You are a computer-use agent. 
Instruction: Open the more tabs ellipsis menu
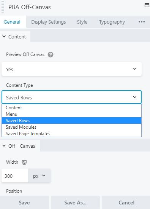pos(142,22)
